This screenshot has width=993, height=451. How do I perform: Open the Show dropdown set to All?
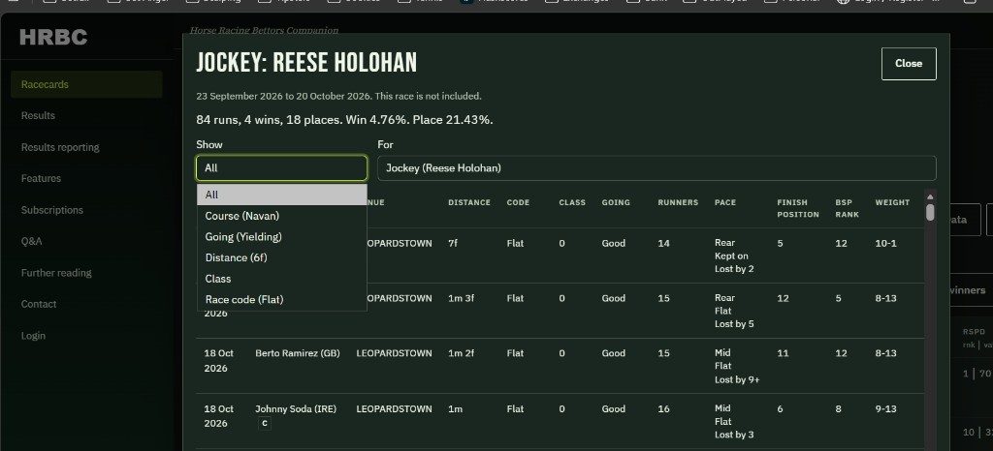pos(281,168)
